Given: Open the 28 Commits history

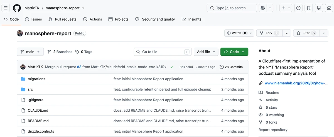Looking at the screenshot, I should (x=231, y=67).
